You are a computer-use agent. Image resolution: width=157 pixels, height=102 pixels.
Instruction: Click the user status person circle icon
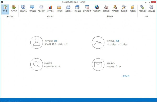[37, 42]
